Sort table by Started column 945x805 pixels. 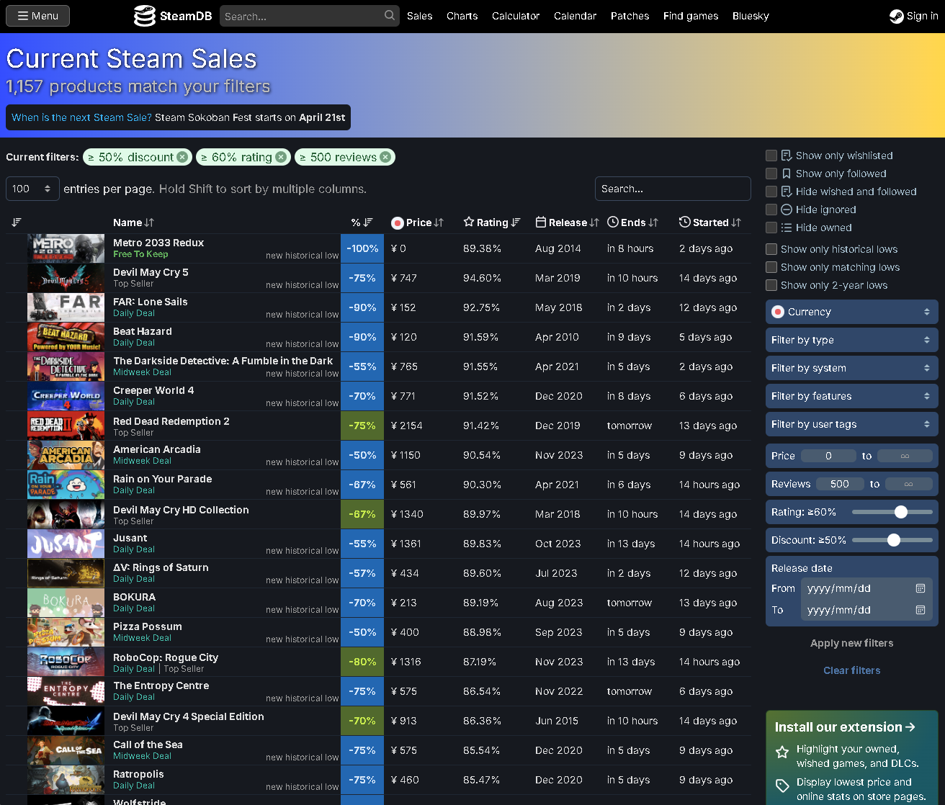pyautogui.click(x=710, y=222)
